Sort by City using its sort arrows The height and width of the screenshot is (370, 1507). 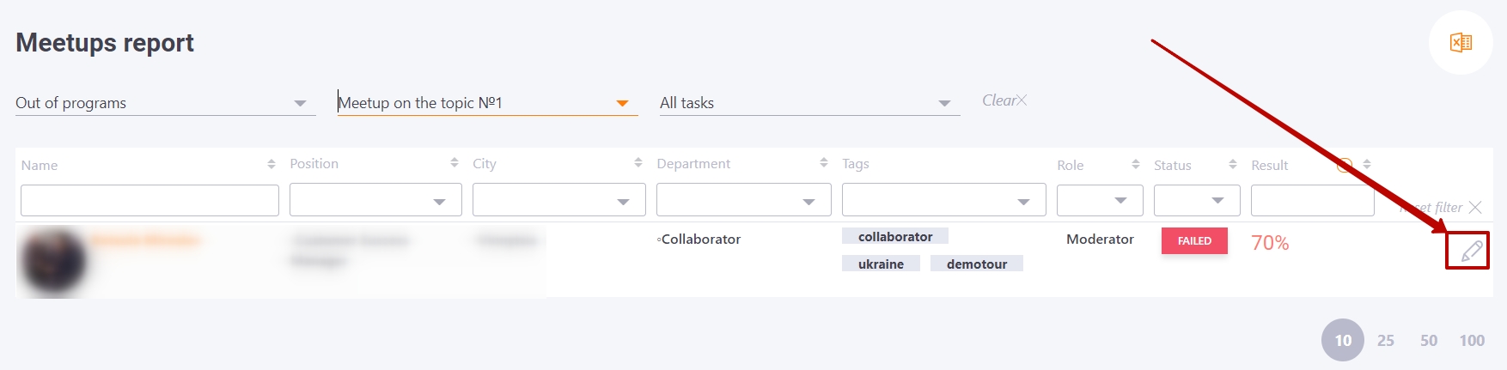click(638, 162)
